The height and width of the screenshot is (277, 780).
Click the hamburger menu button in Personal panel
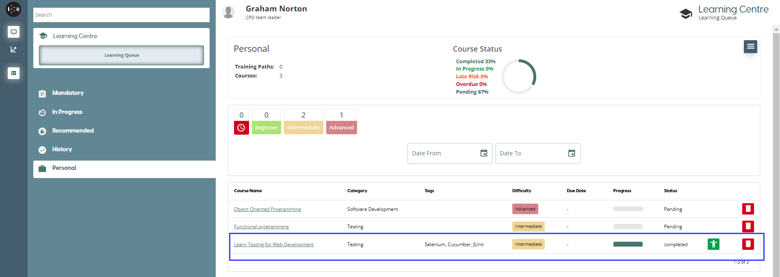(x=750, y=47)
